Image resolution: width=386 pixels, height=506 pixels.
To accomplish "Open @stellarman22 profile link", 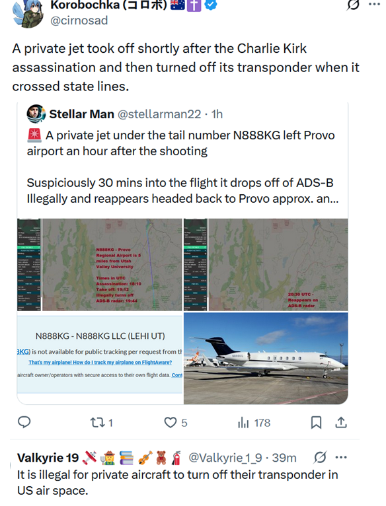I will coord(159,114).
